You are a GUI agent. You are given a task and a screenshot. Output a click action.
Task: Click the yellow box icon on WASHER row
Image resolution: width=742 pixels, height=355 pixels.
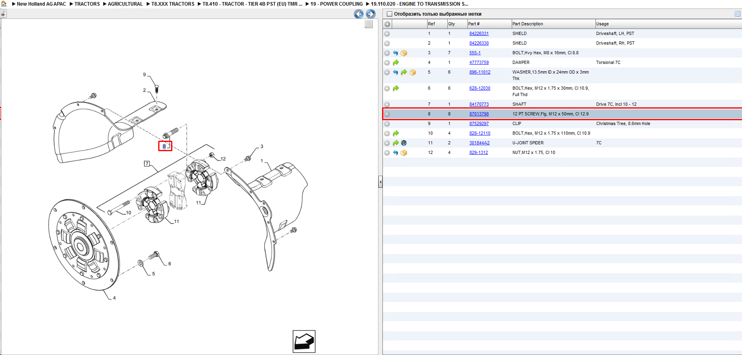pos(413,72)
